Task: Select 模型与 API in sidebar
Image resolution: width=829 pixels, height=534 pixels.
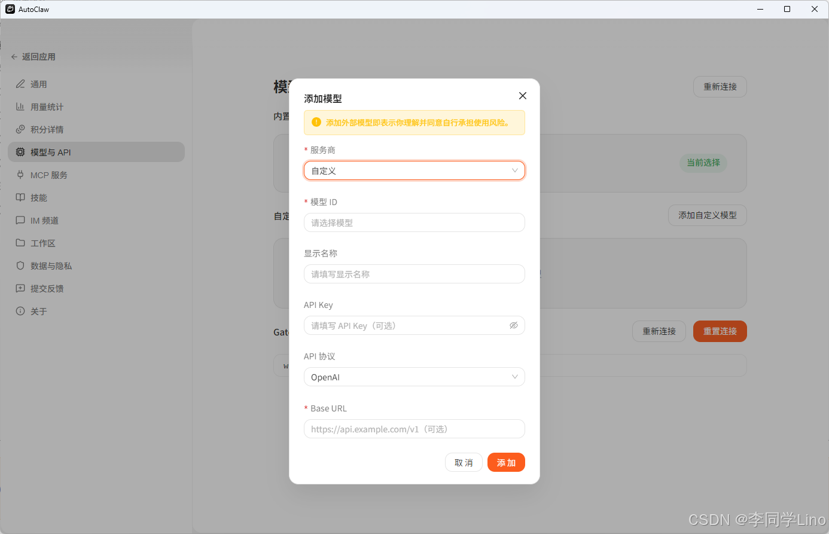Action: coord(96,152)
